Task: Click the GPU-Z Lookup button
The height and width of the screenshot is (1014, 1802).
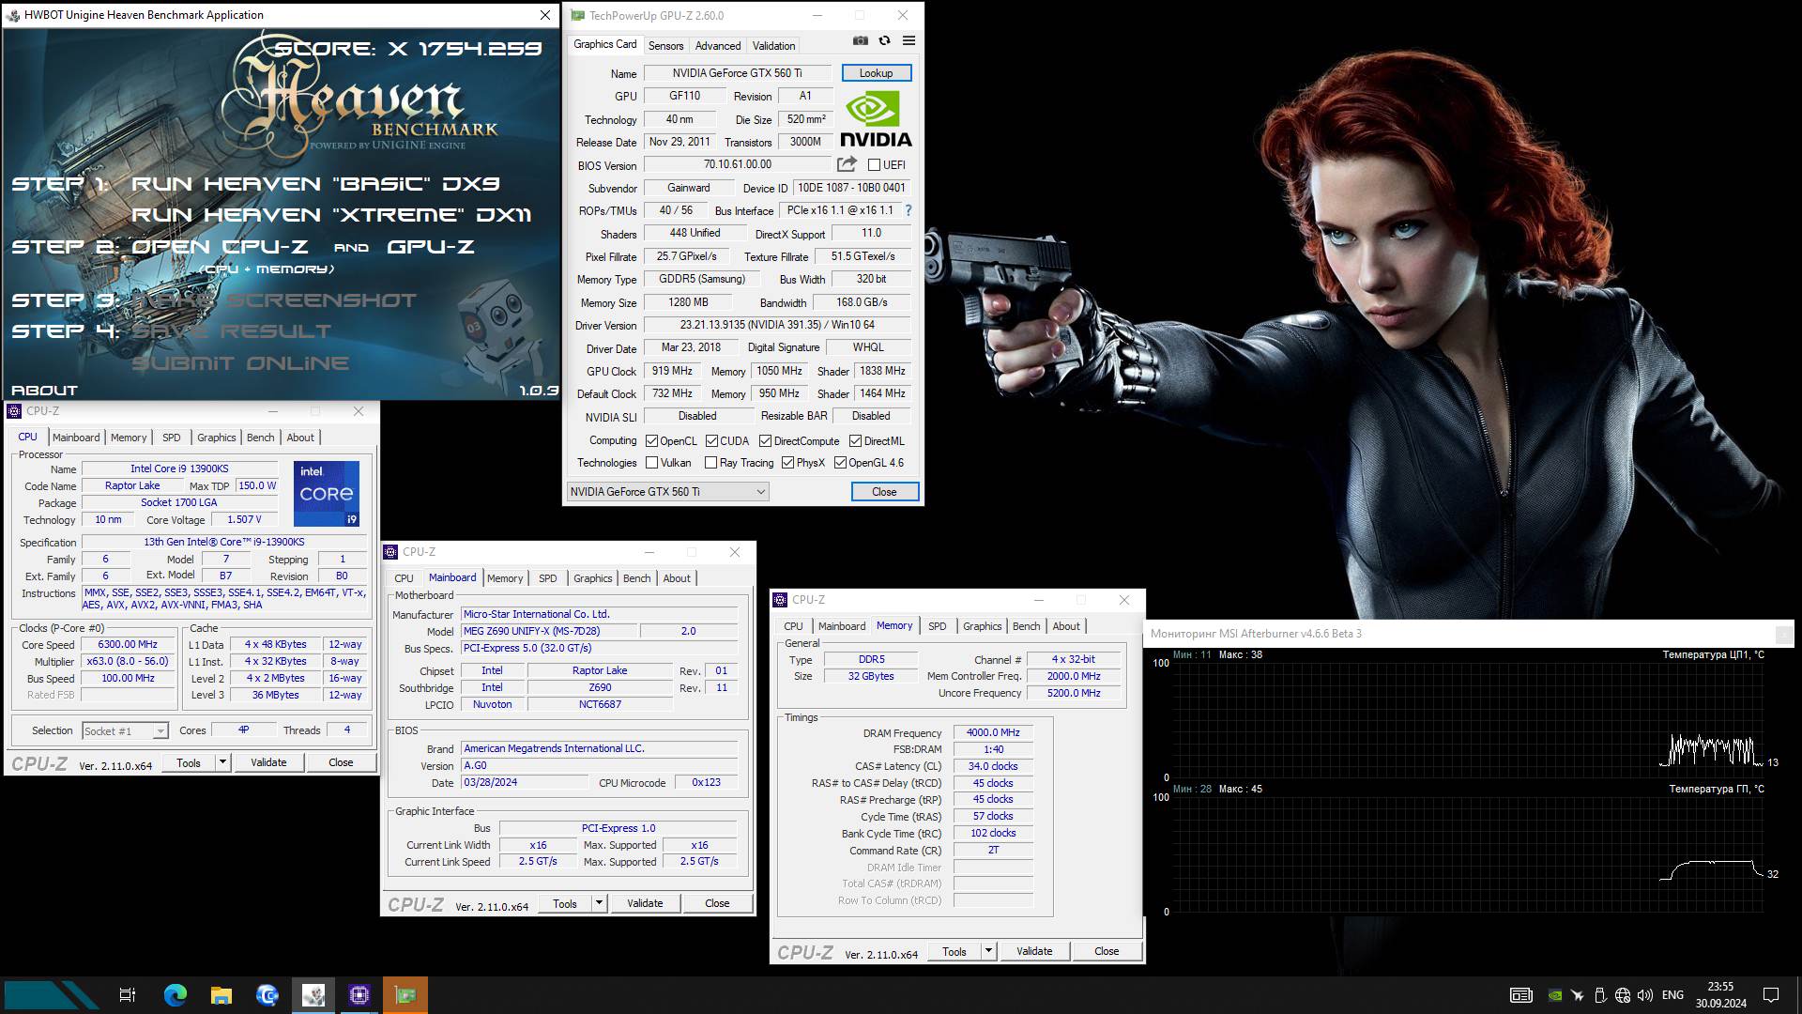Action: click(876, 73)
